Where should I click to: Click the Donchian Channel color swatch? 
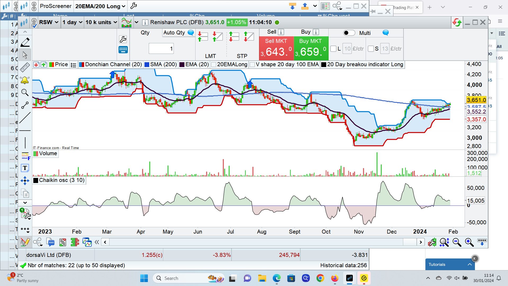point(82,65)
